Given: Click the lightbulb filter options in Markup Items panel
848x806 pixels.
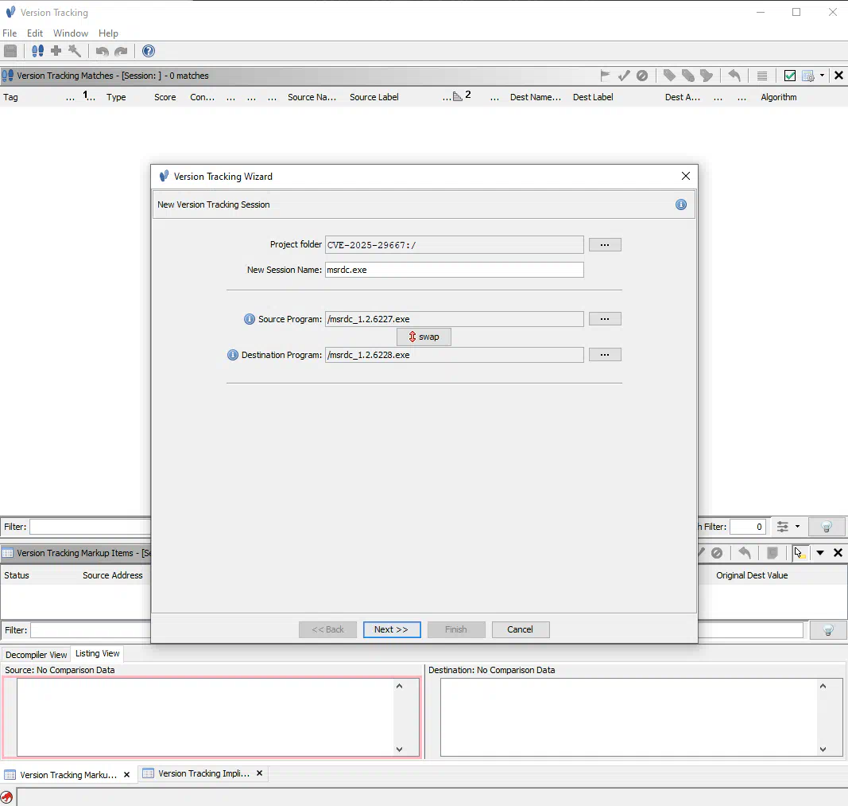Looking at the screenshot, I should pyautogui.click(x=828, y=630).
